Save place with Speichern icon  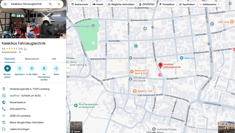click(x=20, y=68)
